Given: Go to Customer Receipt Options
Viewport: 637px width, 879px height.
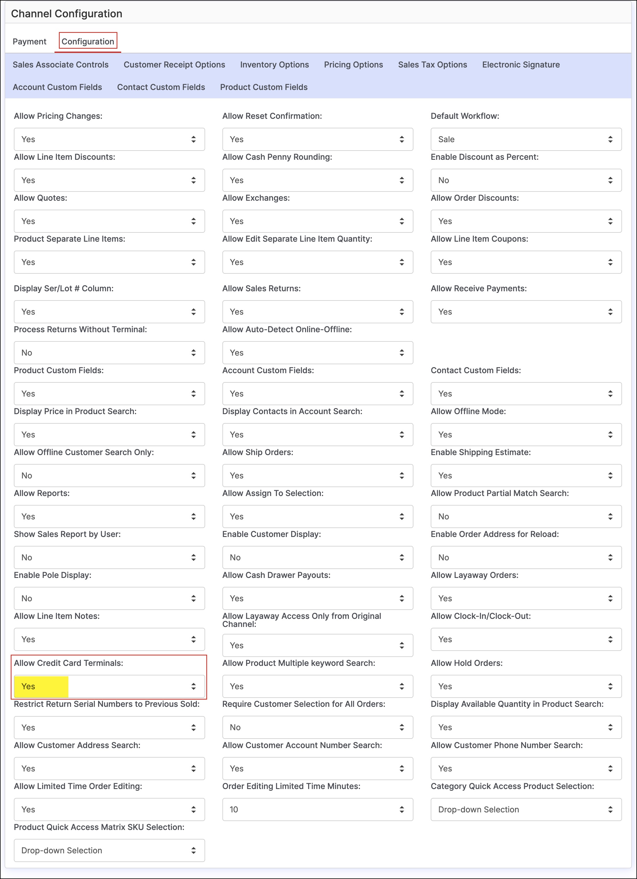Looking at the screenshot, I should coord(174,65).
